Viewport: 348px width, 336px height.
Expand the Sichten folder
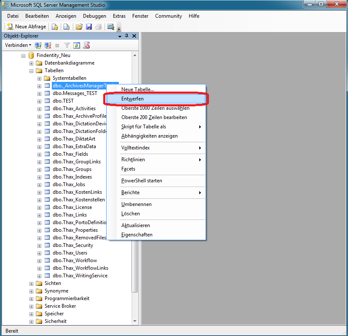pyautogui.click(x=31, y=284)
